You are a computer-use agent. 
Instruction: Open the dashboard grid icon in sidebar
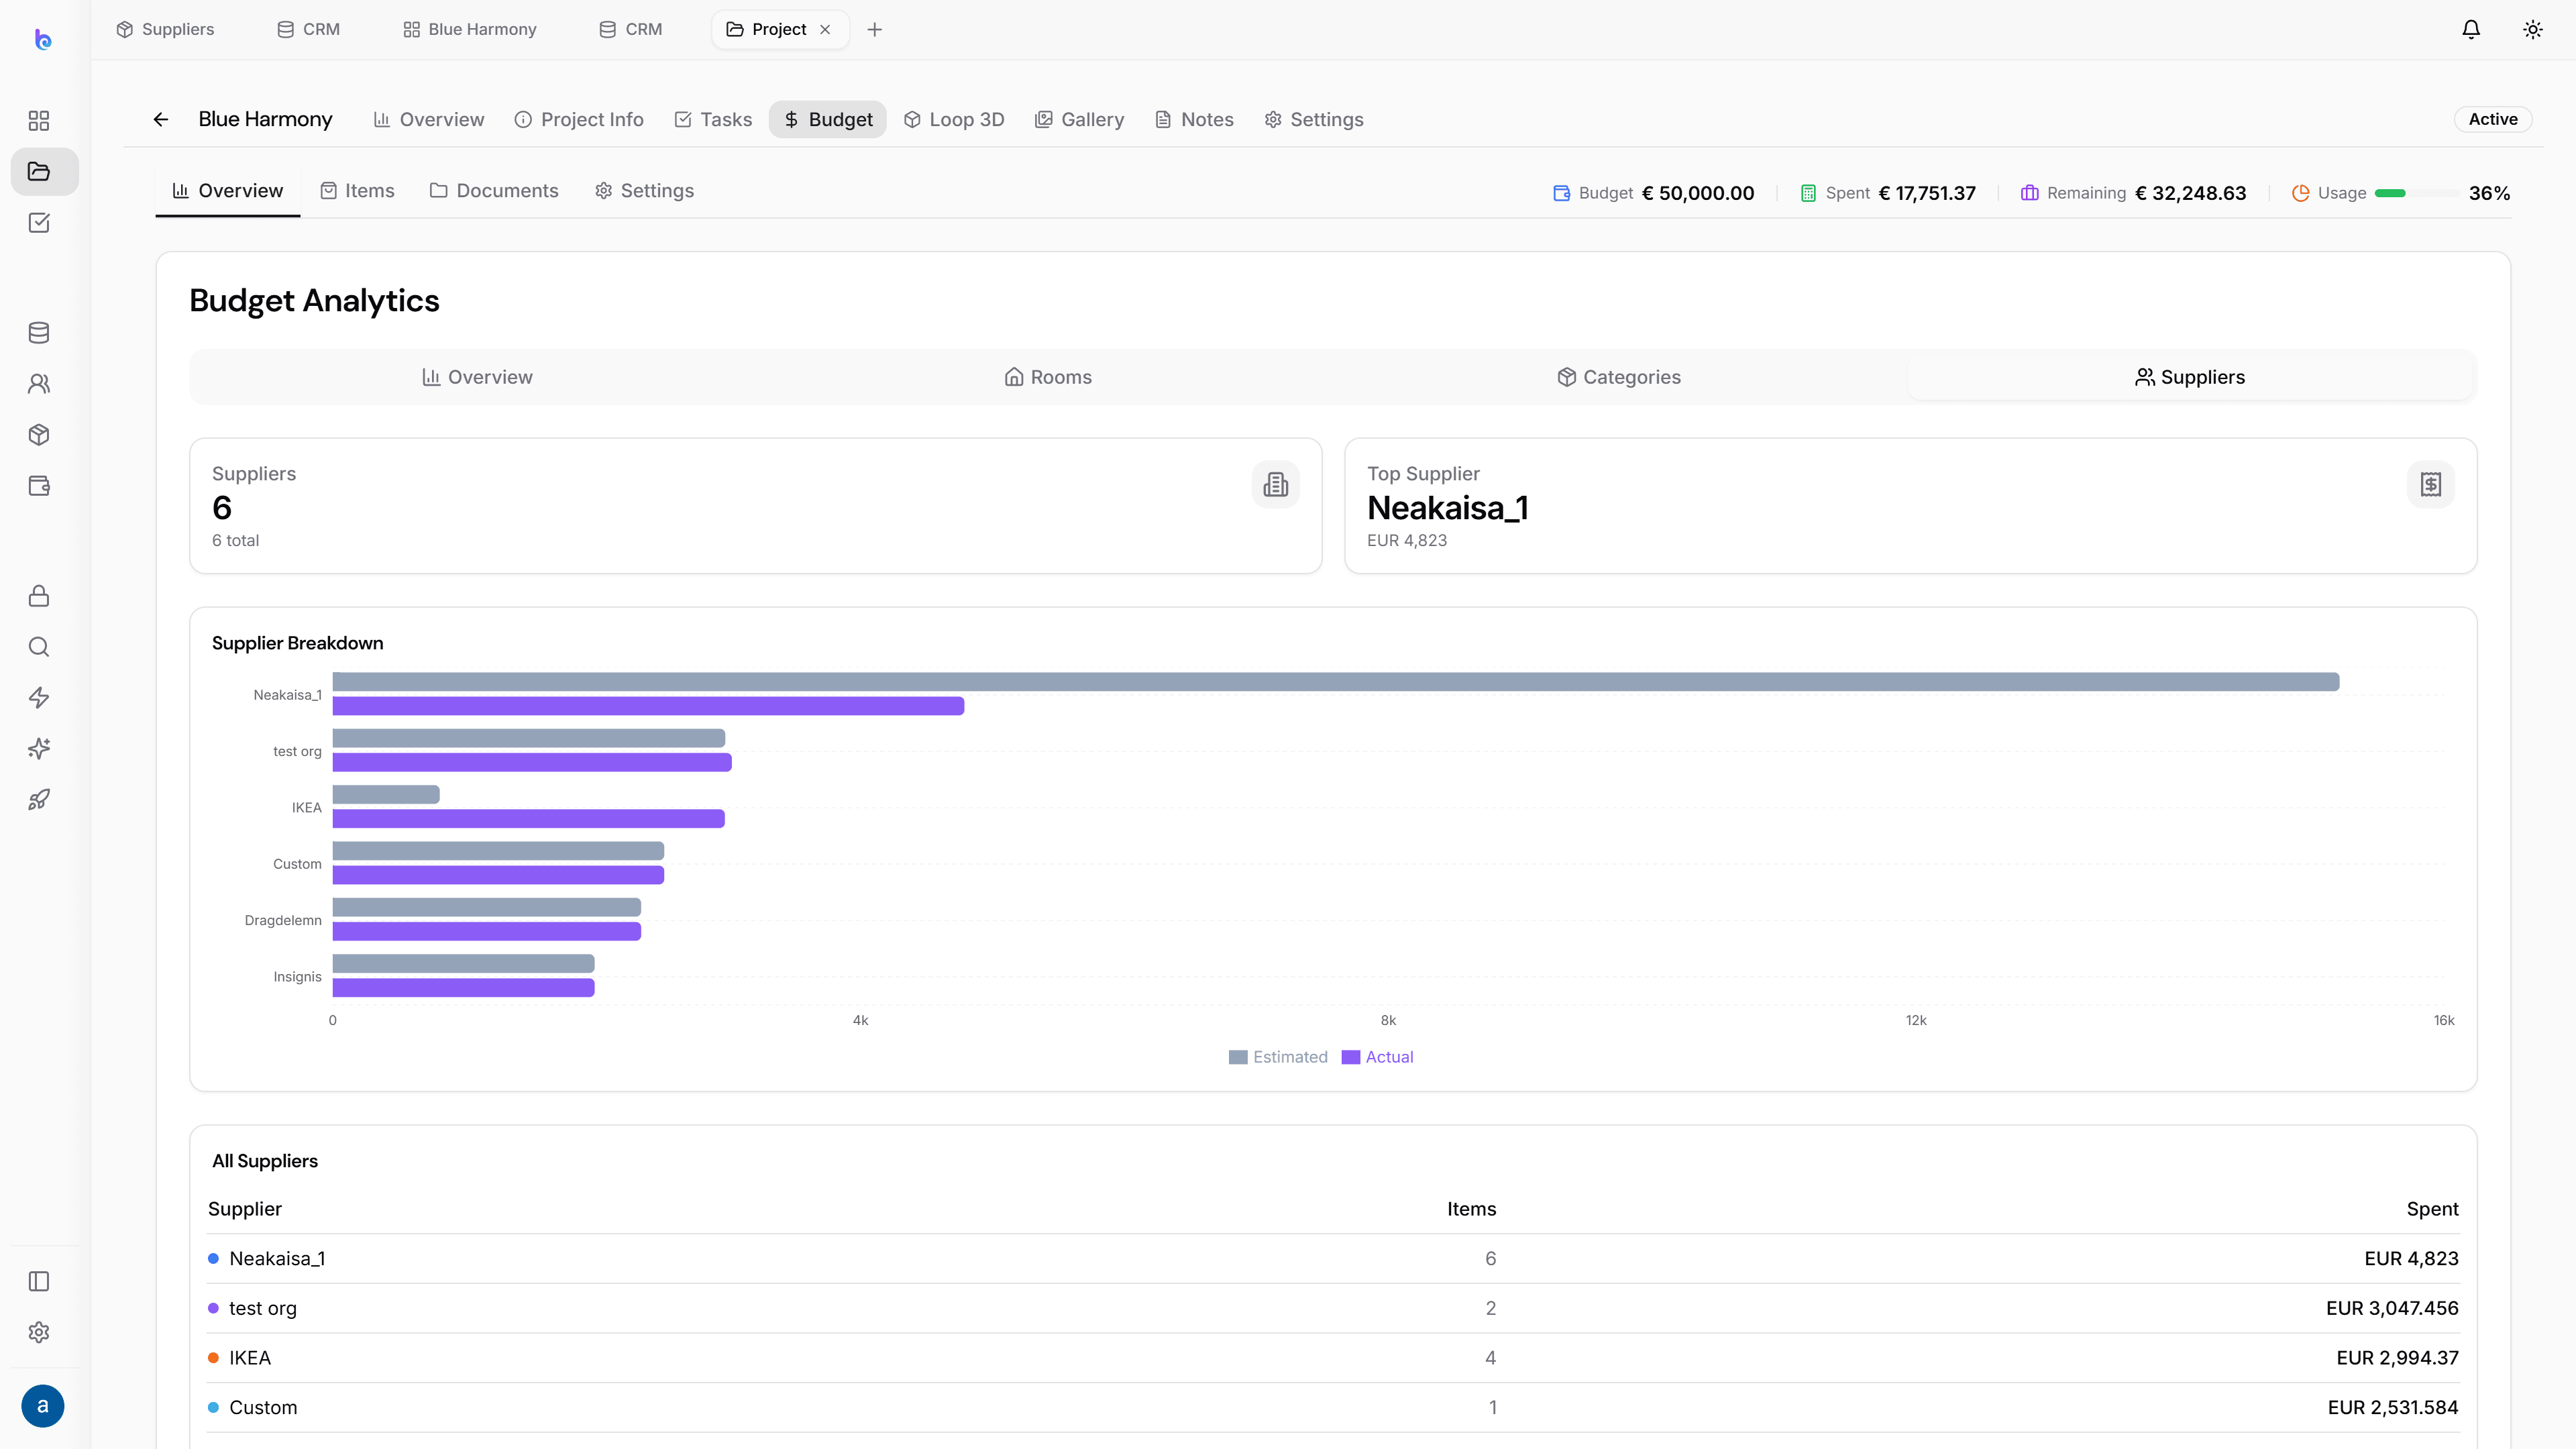[x=39, y=120]
